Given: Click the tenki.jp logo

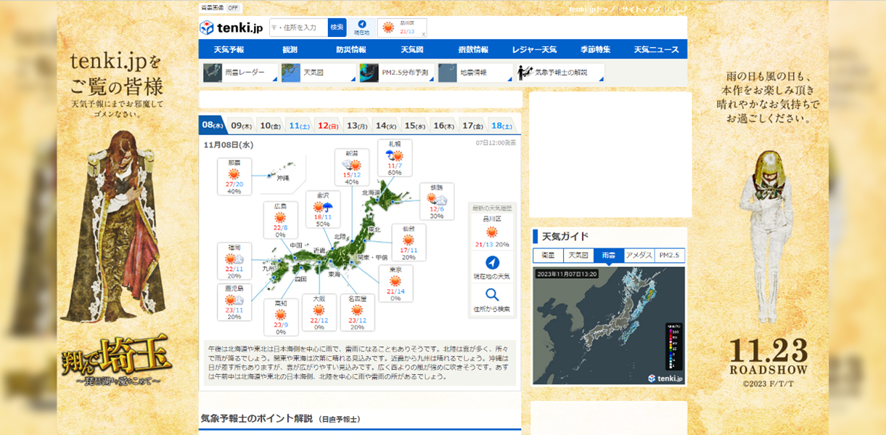Looking at the screenshot, I should [231, 28].
